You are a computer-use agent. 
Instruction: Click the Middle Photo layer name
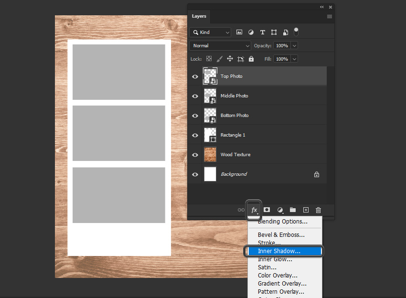pos(234,96)
